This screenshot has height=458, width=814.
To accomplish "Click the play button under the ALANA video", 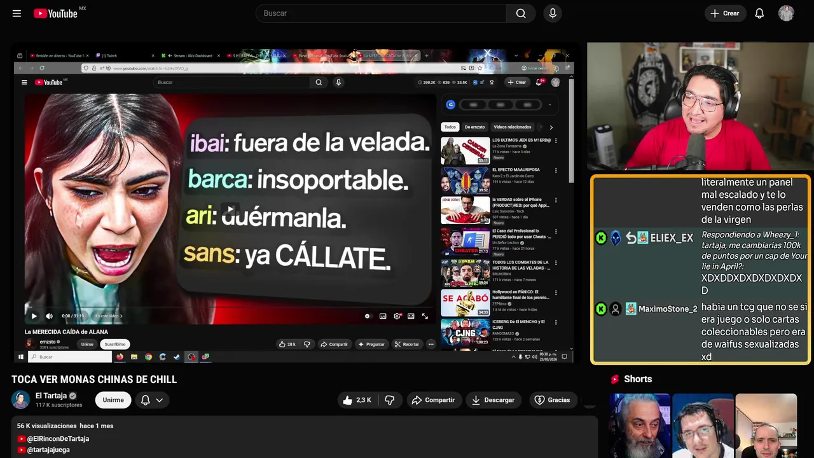I will tap(34, 316).
